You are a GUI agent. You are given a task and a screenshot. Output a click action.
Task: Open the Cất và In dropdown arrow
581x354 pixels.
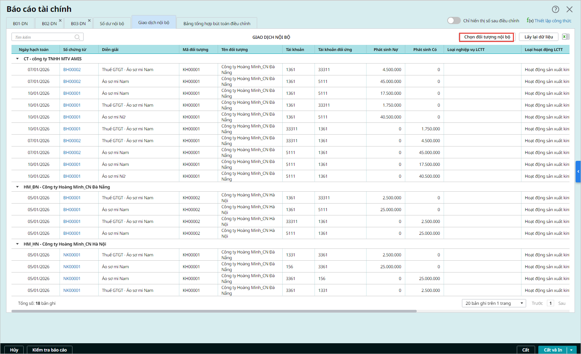[x=571, y=350]
